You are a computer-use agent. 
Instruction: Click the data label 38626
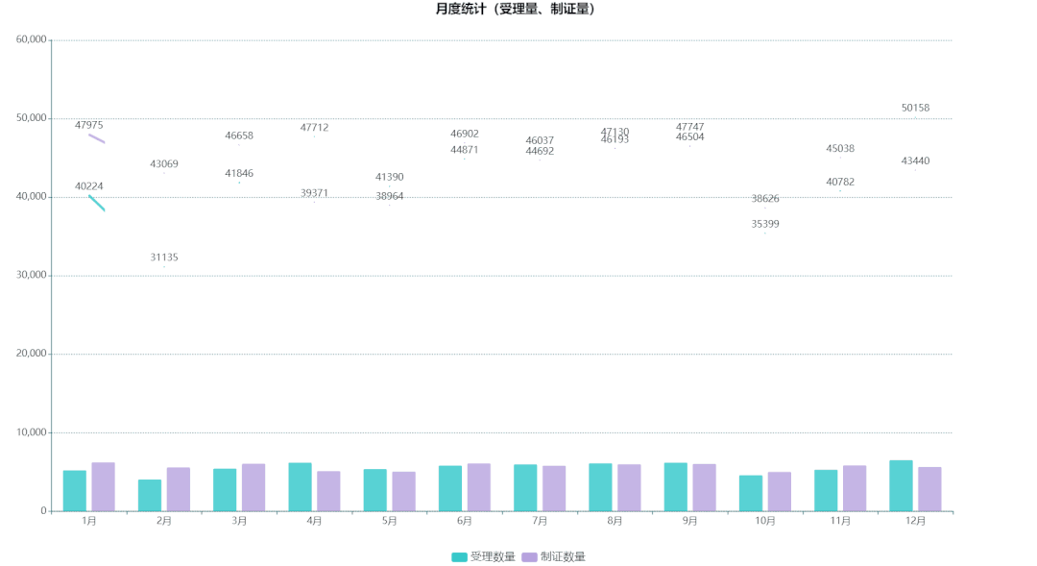[x=765, y=199]
